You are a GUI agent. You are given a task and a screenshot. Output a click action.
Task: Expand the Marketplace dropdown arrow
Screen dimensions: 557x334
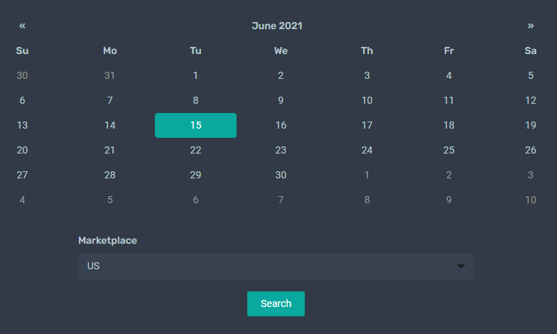(460, 266)
